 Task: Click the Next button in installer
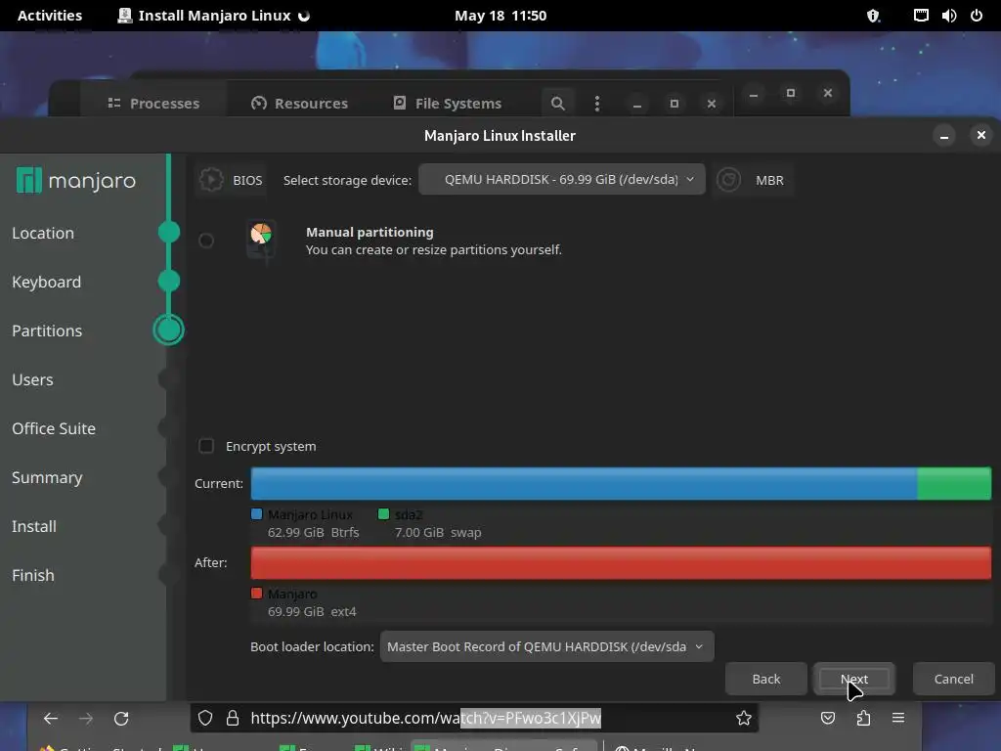pyautogui.click(x=854, y=679)
